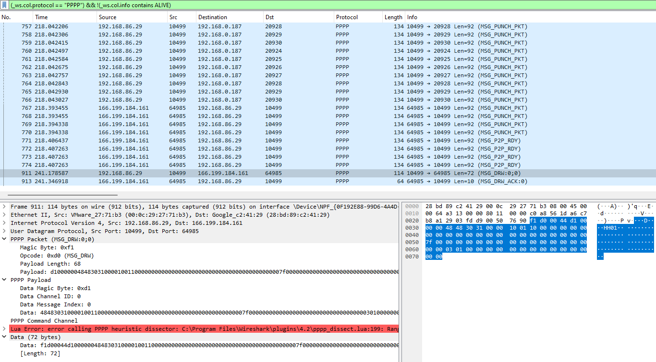
Task: Expand the User Datagram Protocol section
Action: [5, 231]
